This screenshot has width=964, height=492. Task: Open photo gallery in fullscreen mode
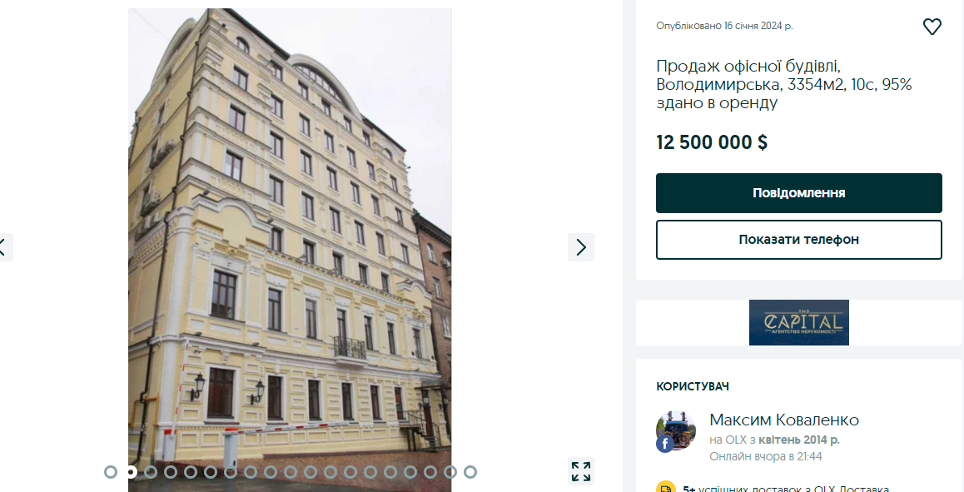click(581, 472)
